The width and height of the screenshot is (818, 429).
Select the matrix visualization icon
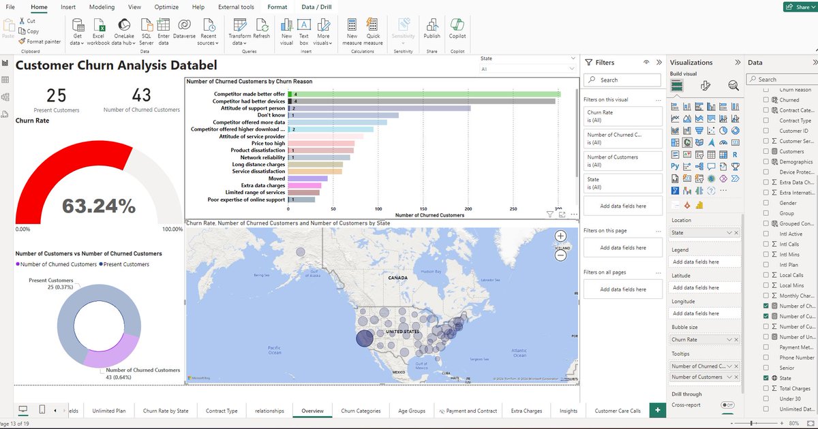coord(723,154)
